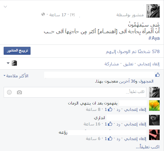The width and height of the screenshot is (164, 151).
Task: Open the #Aya hashtag link
Action: (x=154, y=38)
